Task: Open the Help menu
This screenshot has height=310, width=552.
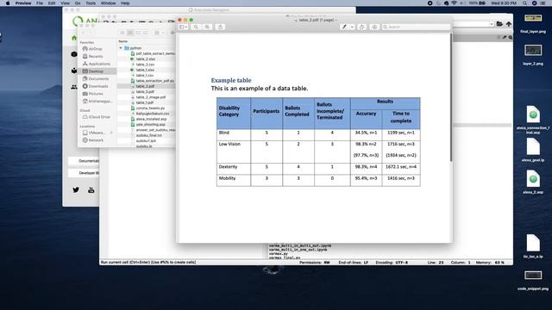Action: 125,3
